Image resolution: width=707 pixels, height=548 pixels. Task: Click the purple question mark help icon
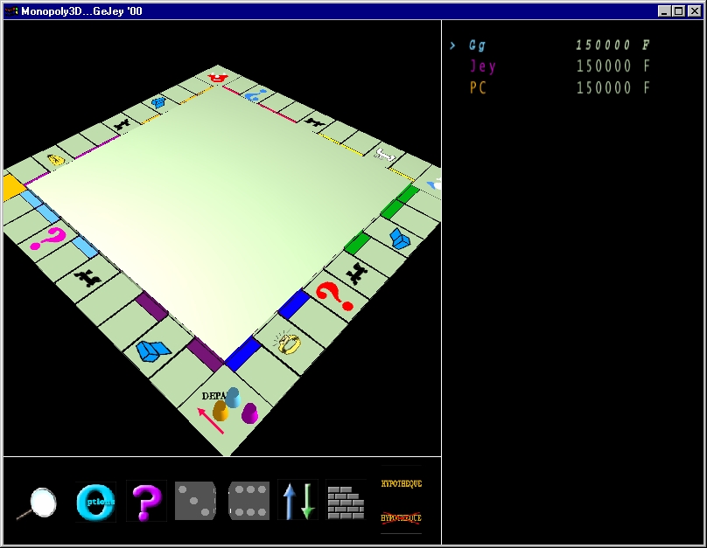(145, 502)
